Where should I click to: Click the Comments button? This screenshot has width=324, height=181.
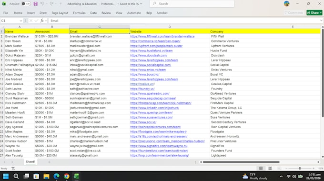pyautogui.click(x=294, y=13)
